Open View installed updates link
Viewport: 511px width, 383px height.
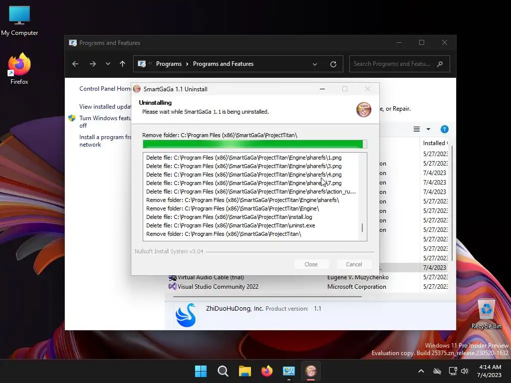click(x=105, y=107)
